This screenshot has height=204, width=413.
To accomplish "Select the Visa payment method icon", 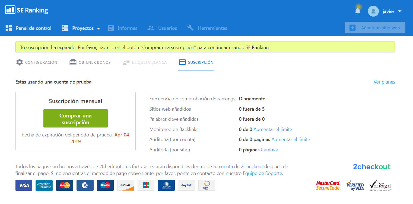I will (x=24, y=185).
